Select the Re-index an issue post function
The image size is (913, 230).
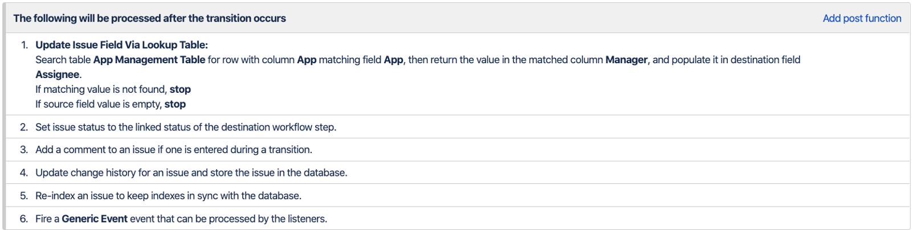[168, 196]
